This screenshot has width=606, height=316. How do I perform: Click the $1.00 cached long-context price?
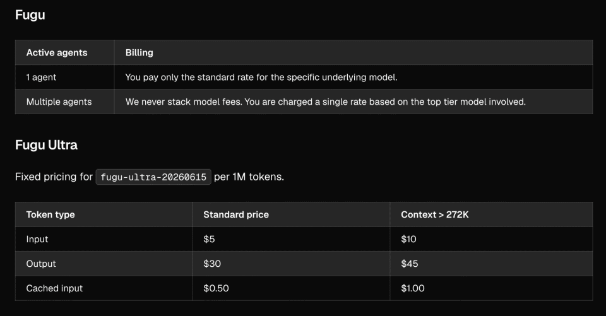tap(412, 289)
